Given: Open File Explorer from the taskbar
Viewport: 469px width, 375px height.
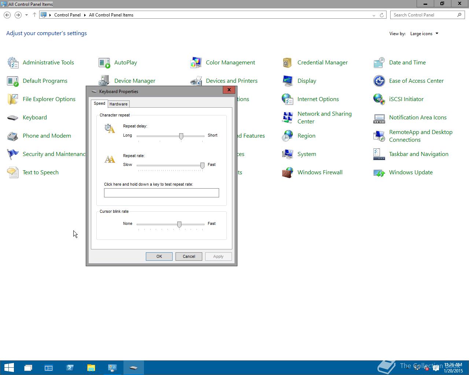Looking at the screenshot, I should pyautogui.click(x=91, y=368).
